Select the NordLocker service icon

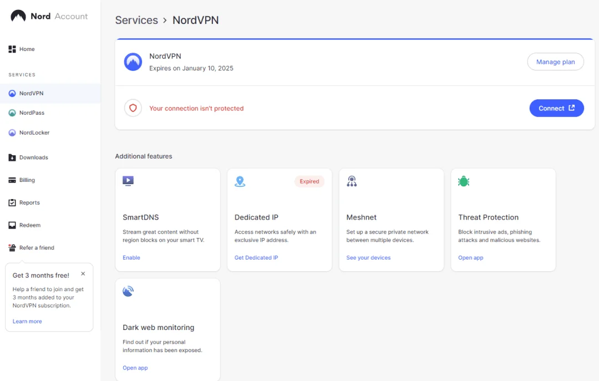pyautogui.click(x=12, y=133)
